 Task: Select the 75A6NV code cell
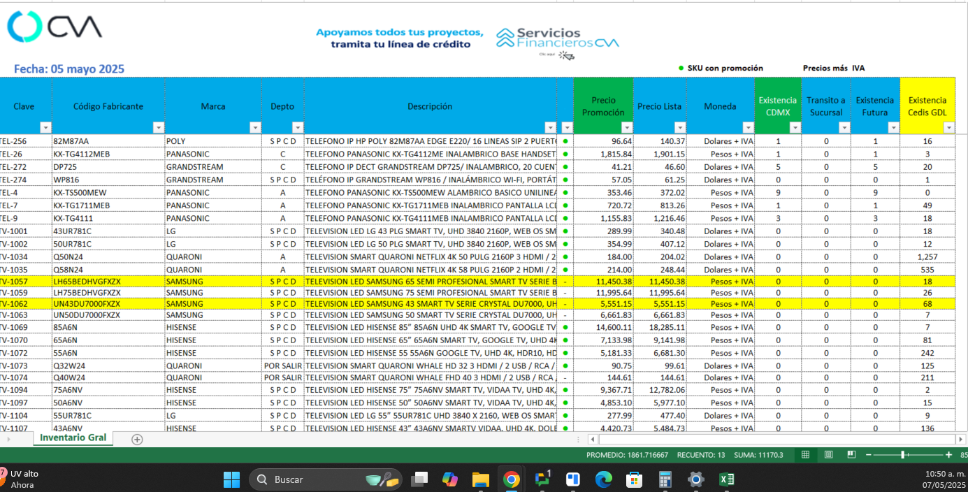coord(108,391)
